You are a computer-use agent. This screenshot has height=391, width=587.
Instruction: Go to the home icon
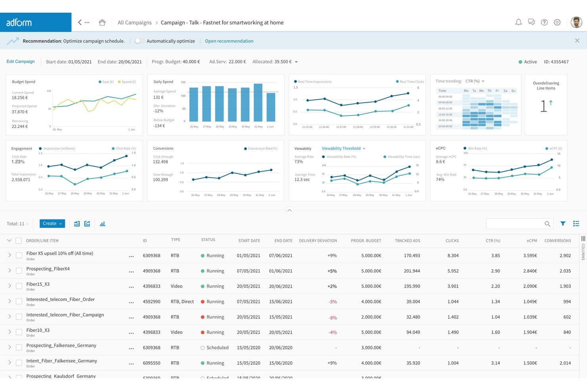pos(102,22)
